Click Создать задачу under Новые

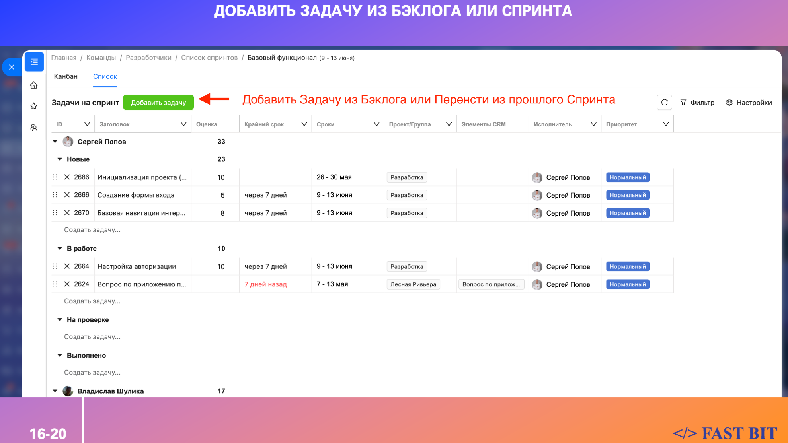point(92,230)
